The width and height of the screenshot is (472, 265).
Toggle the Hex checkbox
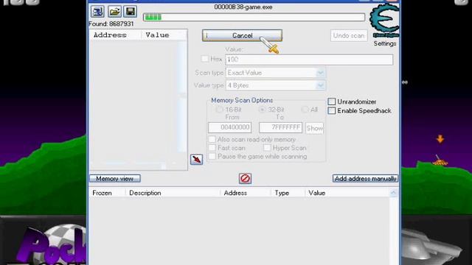click(205, 59)
